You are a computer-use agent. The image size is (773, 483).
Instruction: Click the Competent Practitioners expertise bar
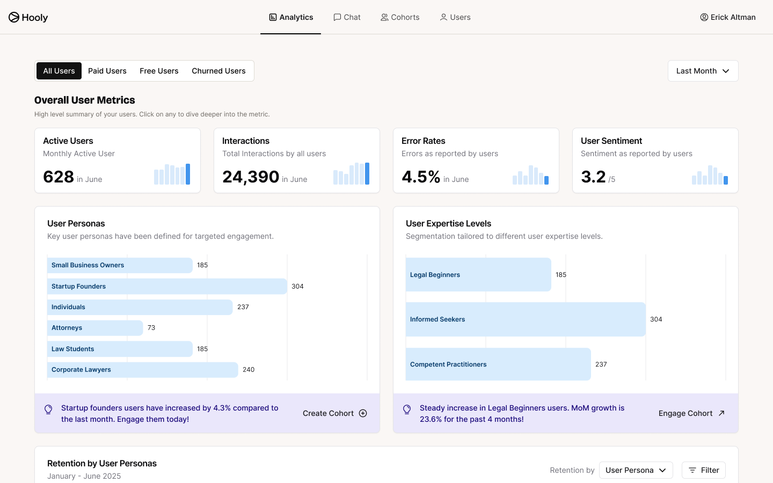498,364
